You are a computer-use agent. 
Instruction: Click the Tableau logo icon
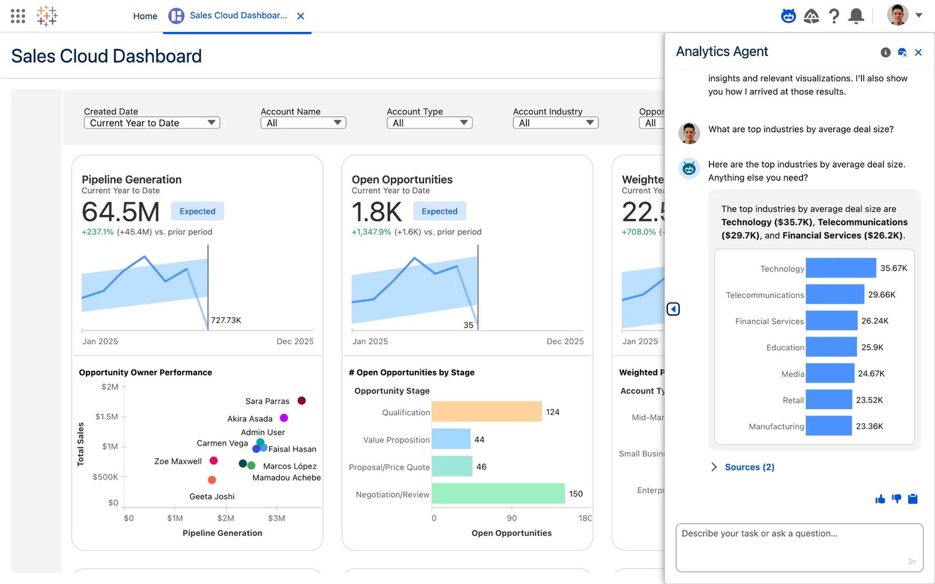[x=47, y=16]
